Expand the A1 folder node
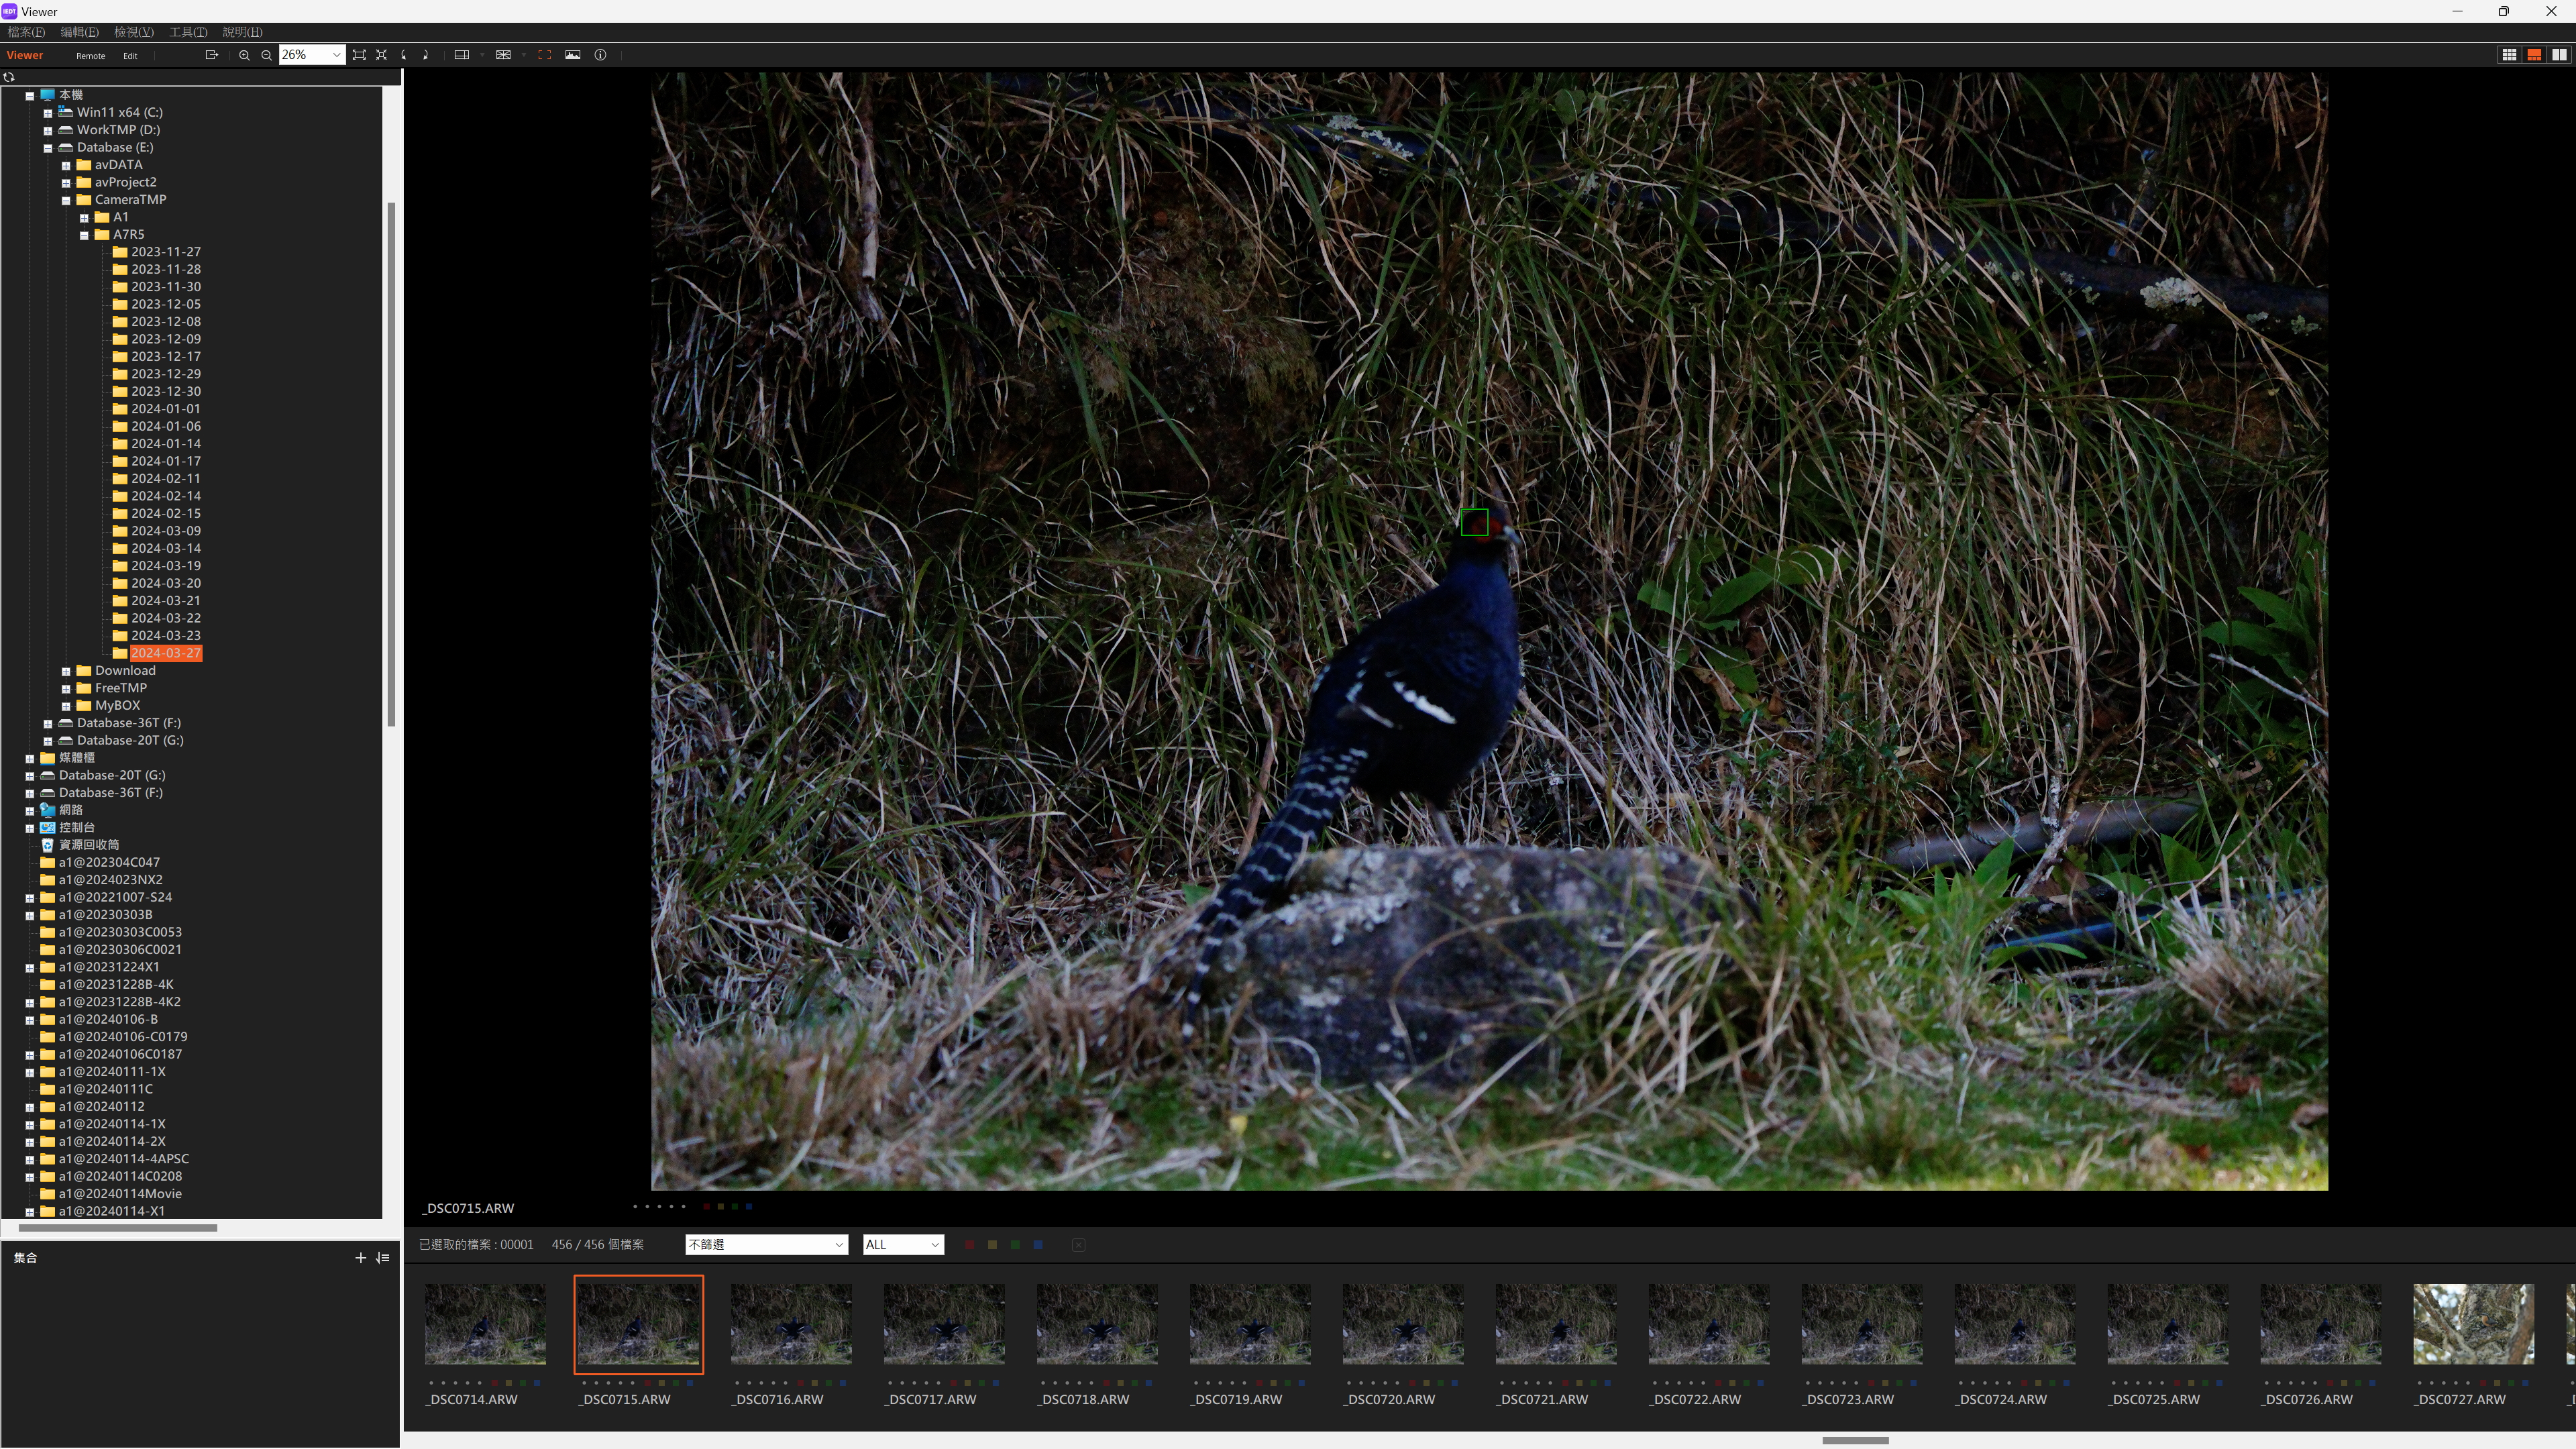This screenshot has height=1449, width=2576. (x=84, y=218)
